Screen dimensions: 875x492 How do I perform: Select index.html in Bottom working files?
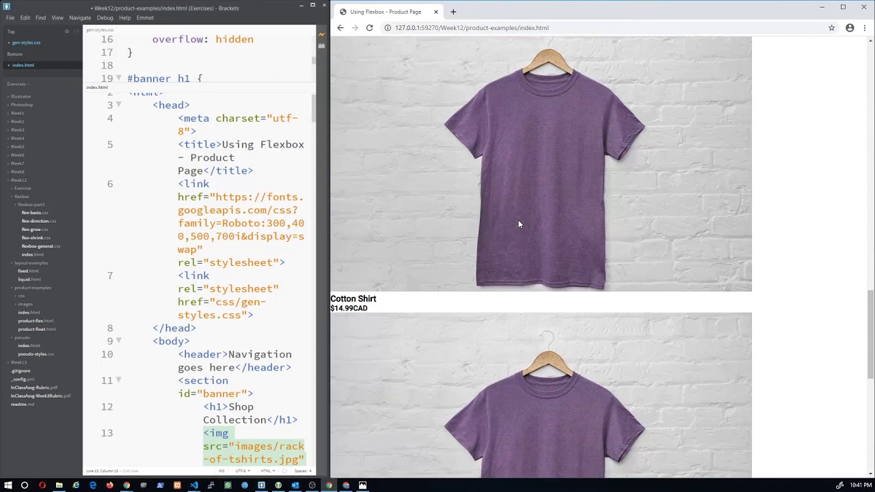click(23, 65)
